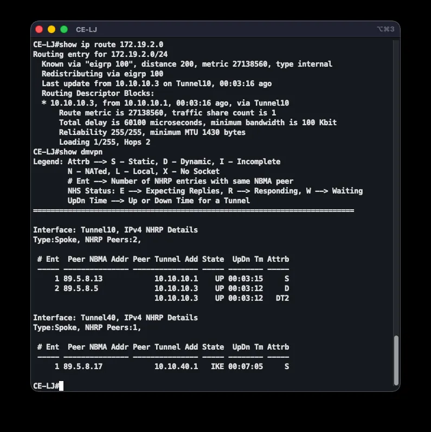Click the terminal vertical scrollbar thumb

tap(396, 360)
